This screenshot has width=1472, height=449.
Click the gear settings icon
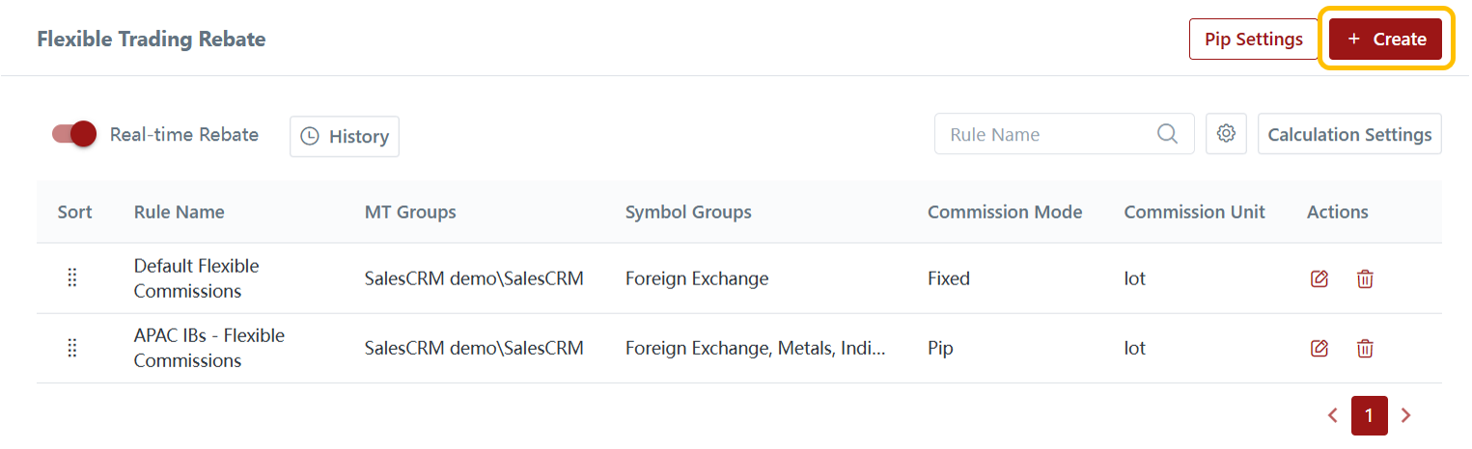point(1226,134)
